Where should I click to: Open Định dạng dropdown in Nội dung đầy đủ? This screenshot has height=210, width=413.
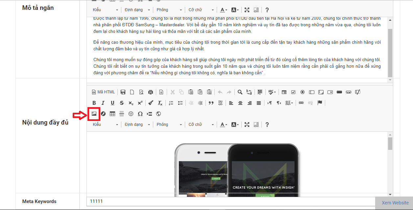137,125
